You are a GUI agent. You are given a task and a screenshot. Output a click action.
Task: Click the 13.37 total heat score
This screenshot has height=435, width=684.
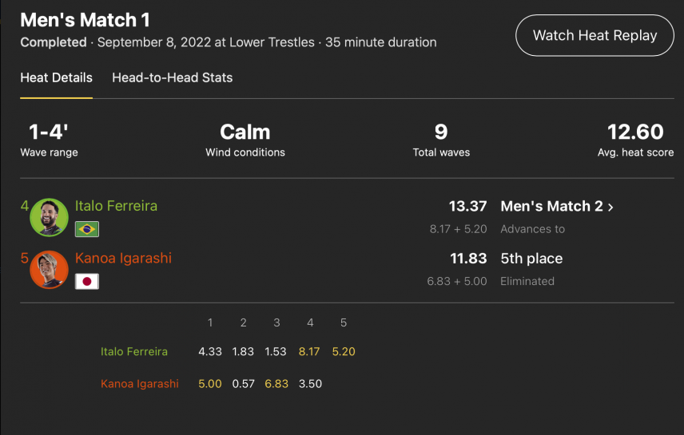pyautogui.click(x=467, y=206)
